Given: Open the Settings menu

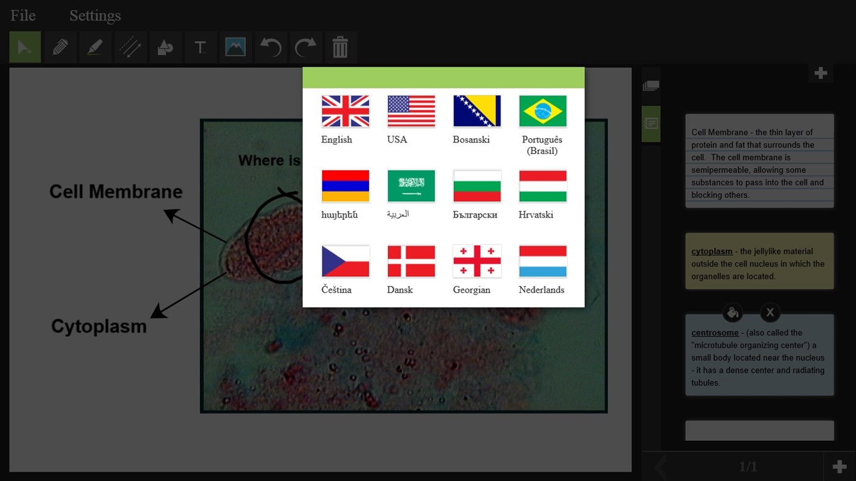Looking at the screenshot, I should (95, 15).
